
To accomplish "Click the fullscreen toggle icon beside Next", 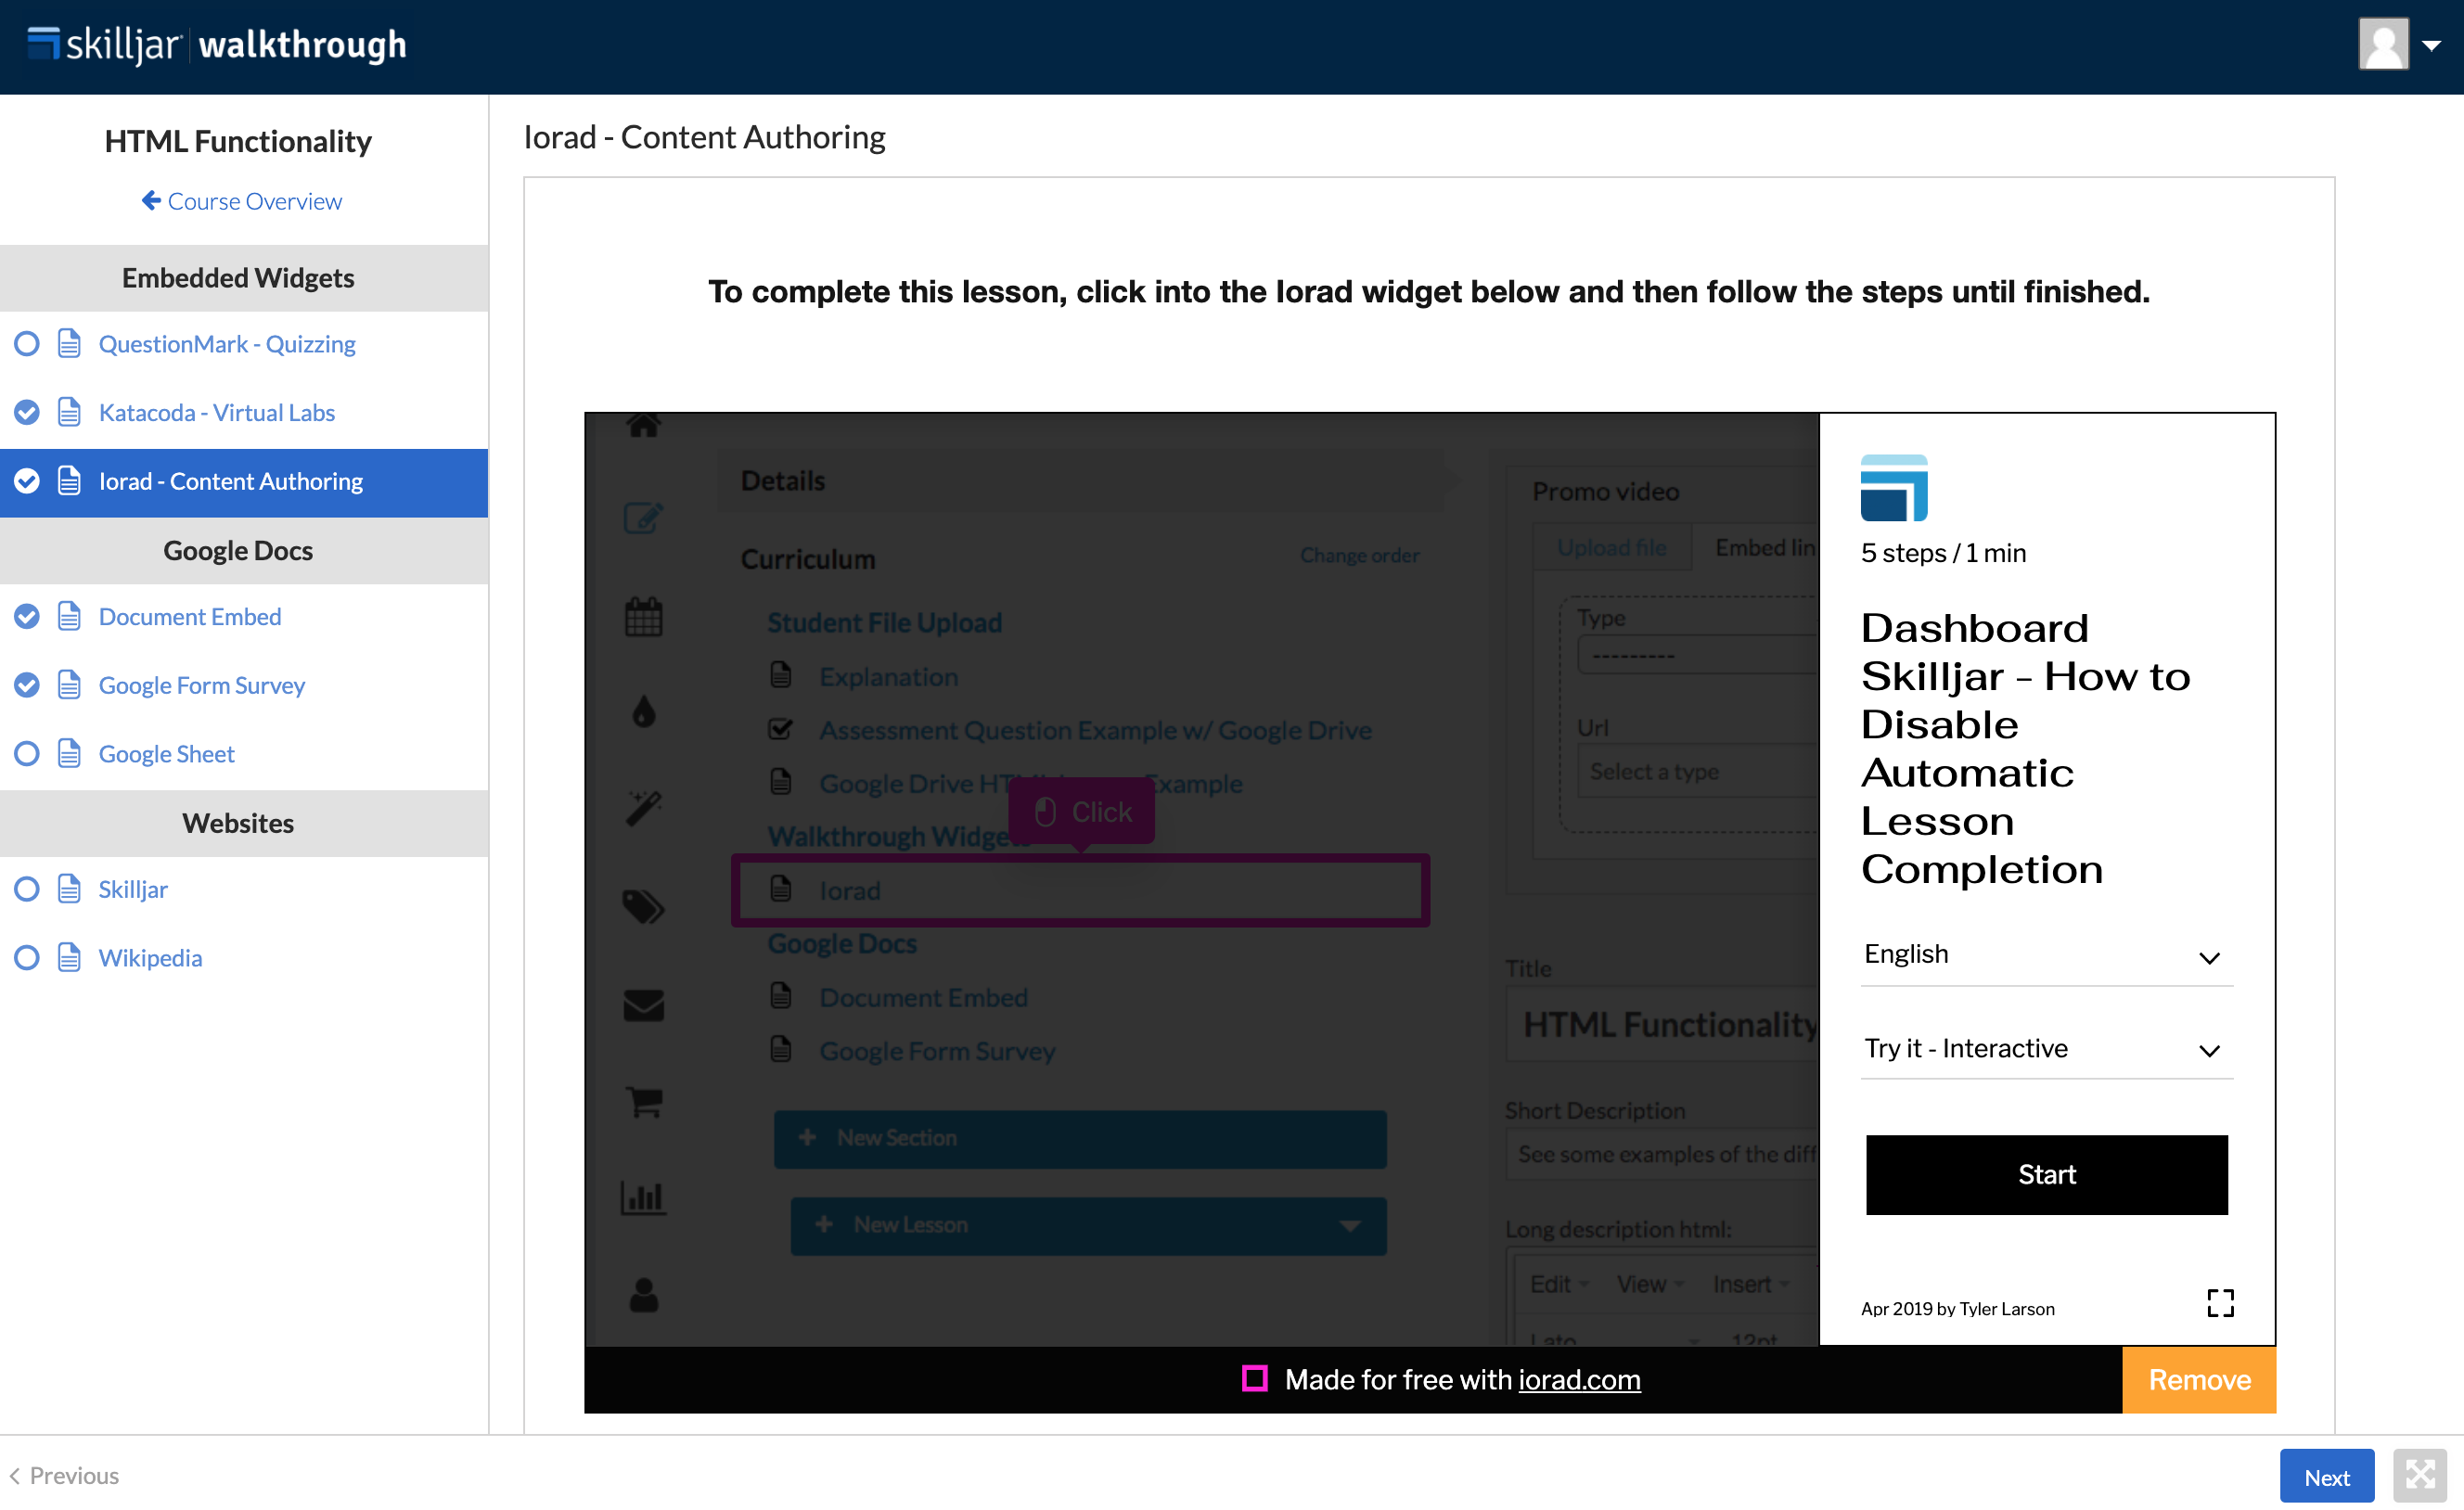I will (x=2420, y=1476).
